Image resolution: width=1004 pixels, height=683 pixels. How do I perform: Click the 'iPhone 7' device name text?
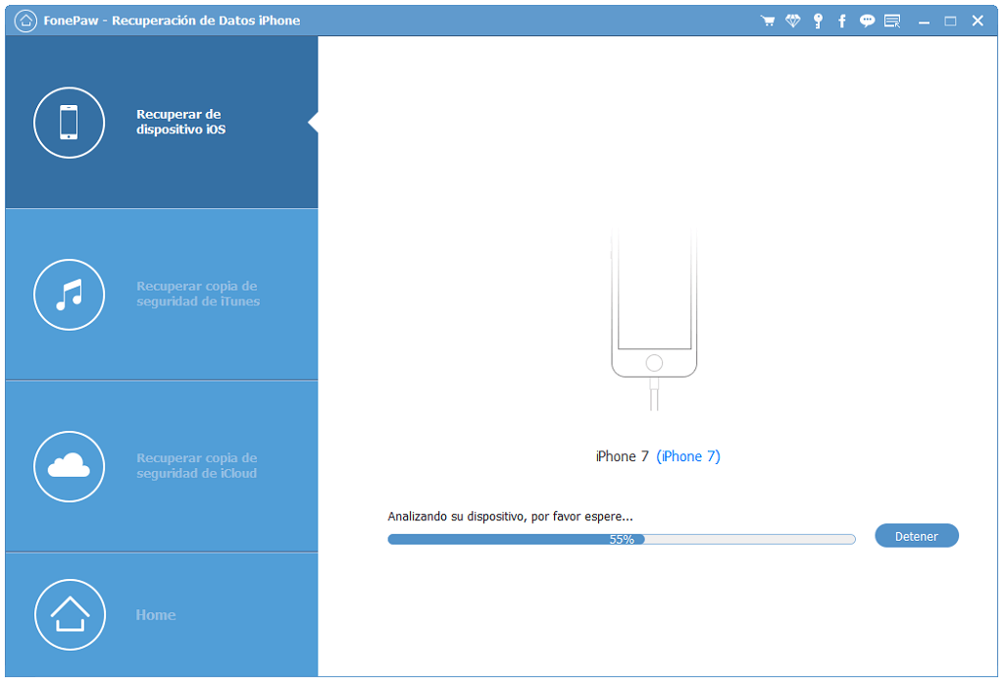point(622,456)
